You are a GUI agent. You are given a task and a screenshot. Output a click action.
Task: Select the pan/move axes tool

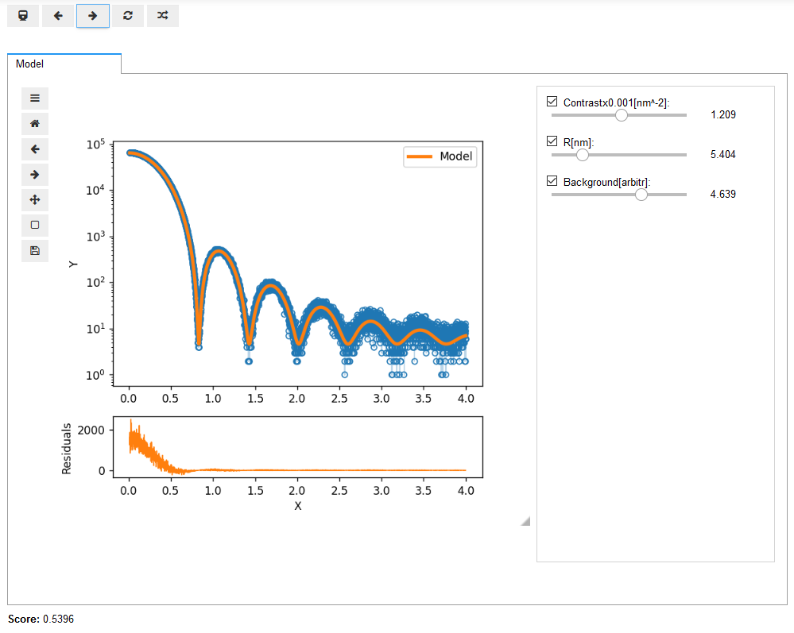(35, 200)
